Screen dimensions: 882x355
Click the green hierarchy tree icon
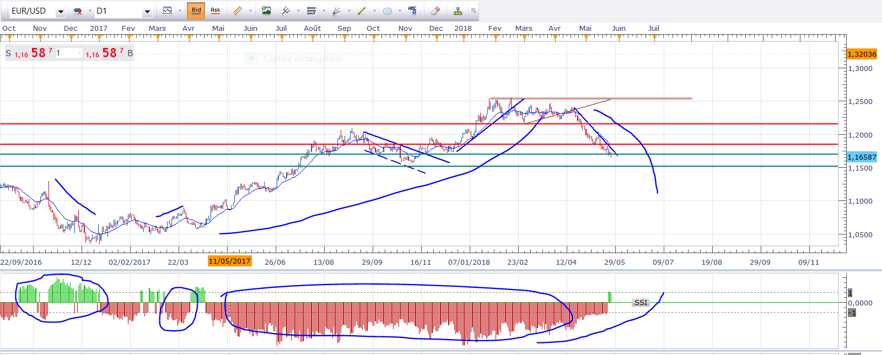pyautogui.click(x=458, y=10)
